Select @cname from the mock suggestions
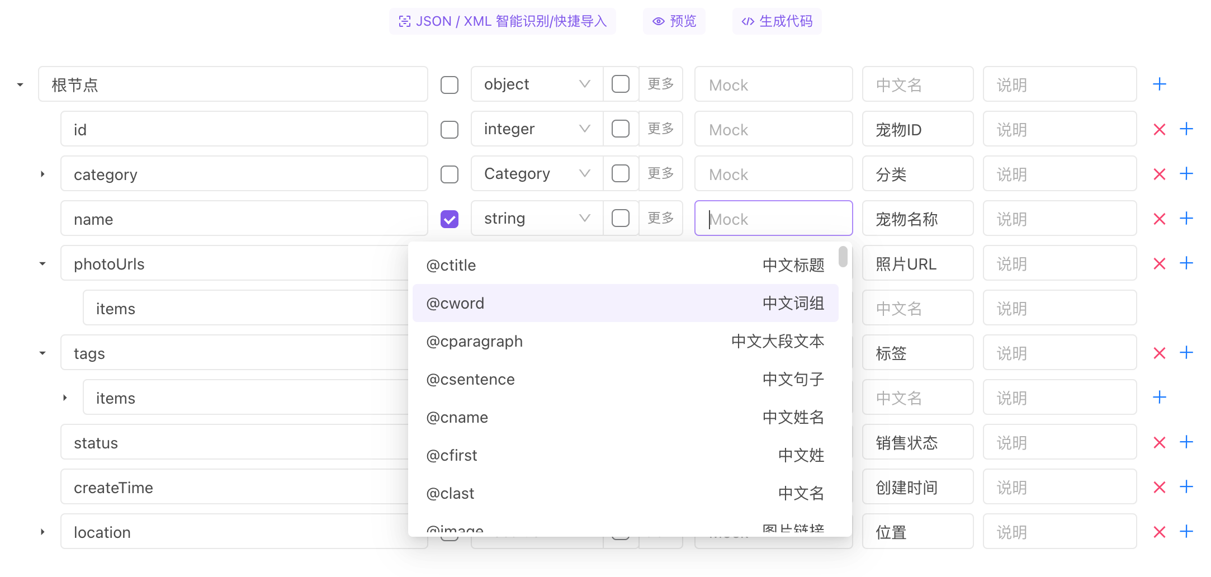Image resolution: width=1211 pixels, height=577 pixels. [625, 417]
